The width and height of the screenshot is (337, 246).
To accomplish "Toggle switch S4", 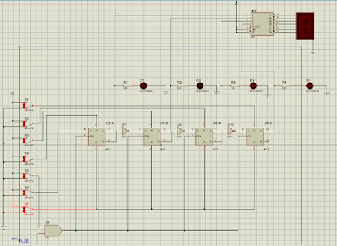I will click(27, 159).
